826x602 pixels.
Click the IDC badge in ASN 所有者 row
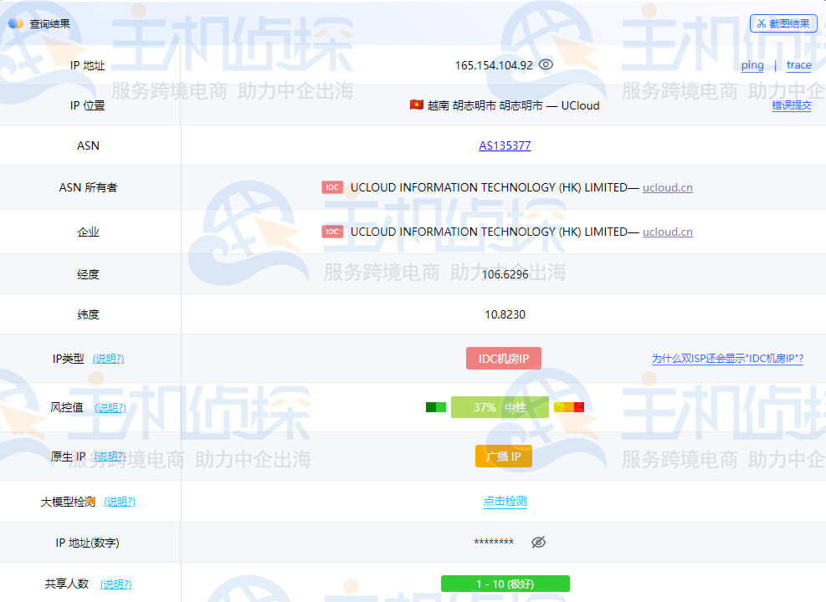pyautogui.click(x=332, y=187)
